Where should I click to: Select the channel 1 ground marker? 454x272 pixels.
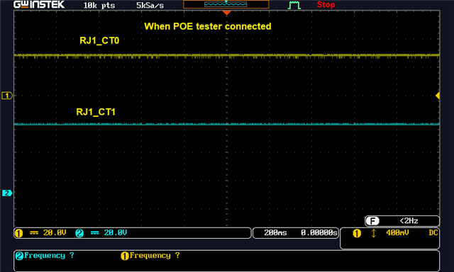click(7, 96)
